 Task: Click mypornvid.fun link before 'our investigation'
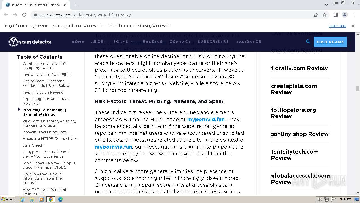tap(113, 147)
